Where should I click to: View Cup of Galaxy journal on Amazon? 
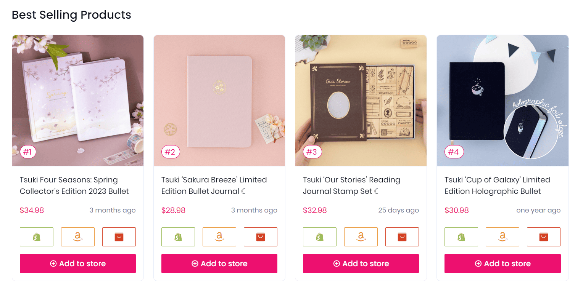pyautogui.click(x=502, y=236)
